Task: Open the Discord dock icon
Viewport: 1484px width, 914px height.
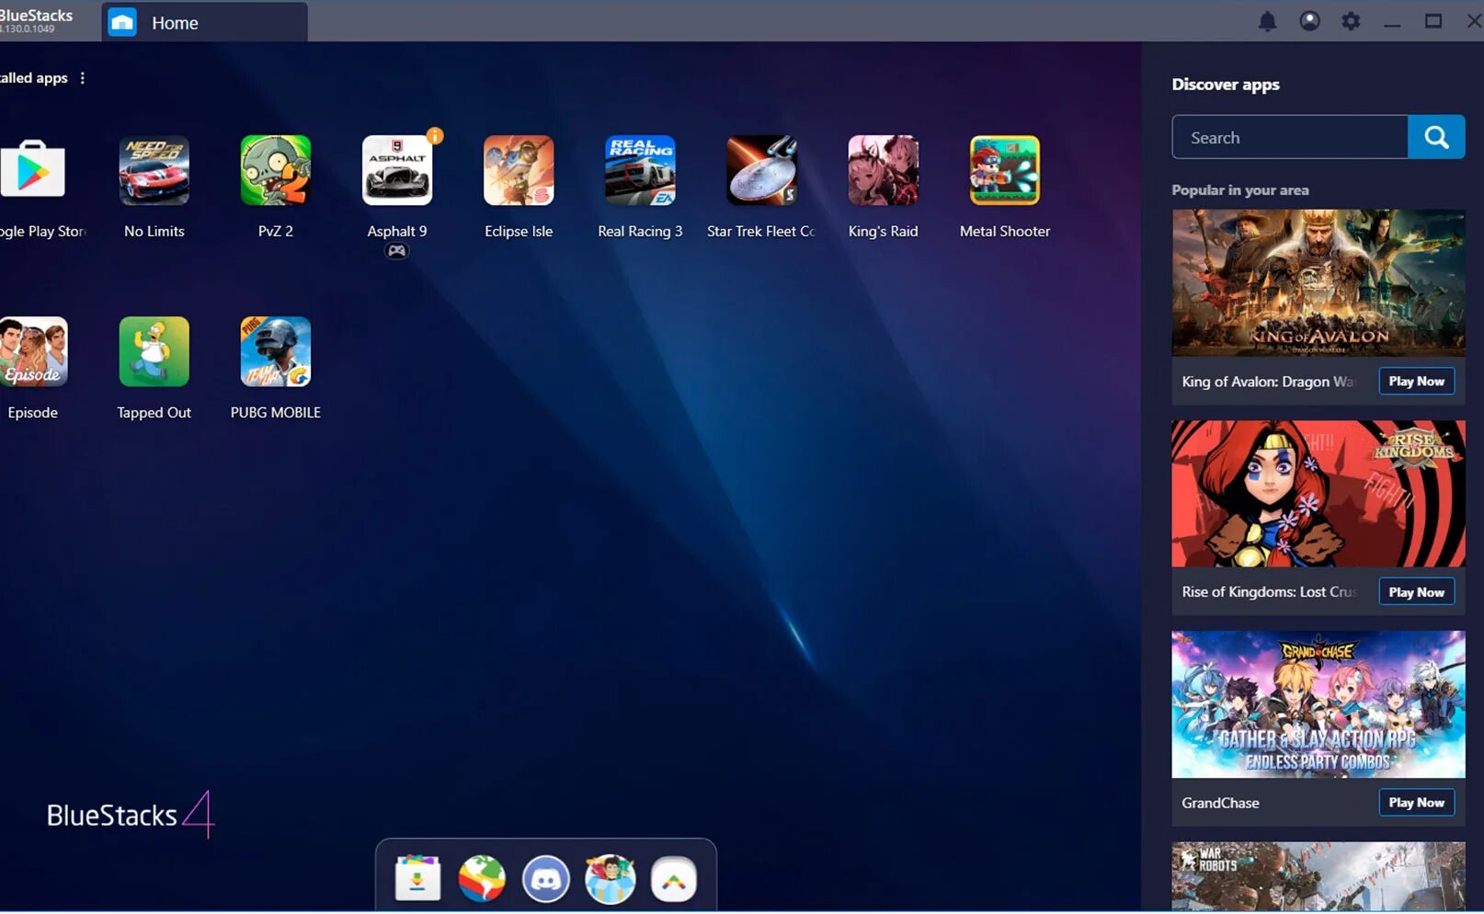Action: pyautogui.click(x=546, y=878)
